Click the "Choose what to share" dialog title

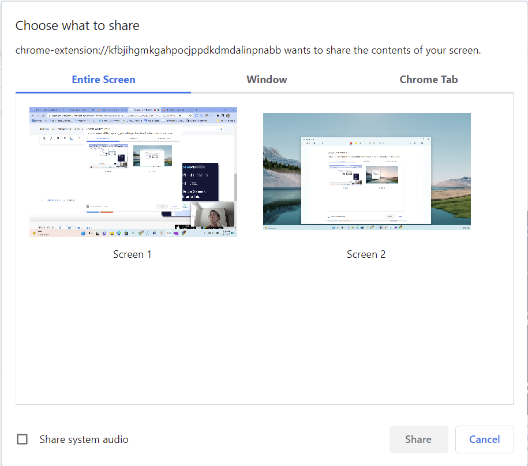(77, 25)
